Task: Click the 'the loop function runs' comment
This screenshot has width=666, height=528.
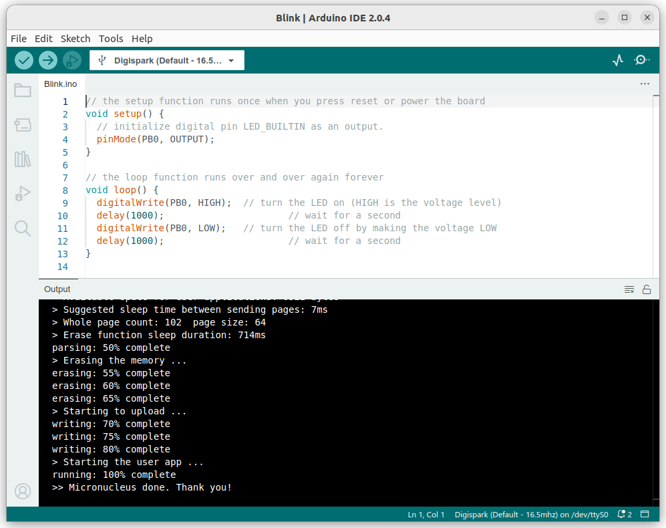Action: (x=234, y=177)
